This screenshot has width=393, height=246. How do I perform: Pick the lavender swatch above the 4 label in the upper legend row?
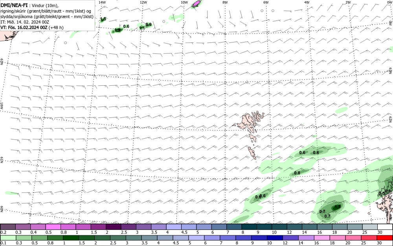click(174, 227)
